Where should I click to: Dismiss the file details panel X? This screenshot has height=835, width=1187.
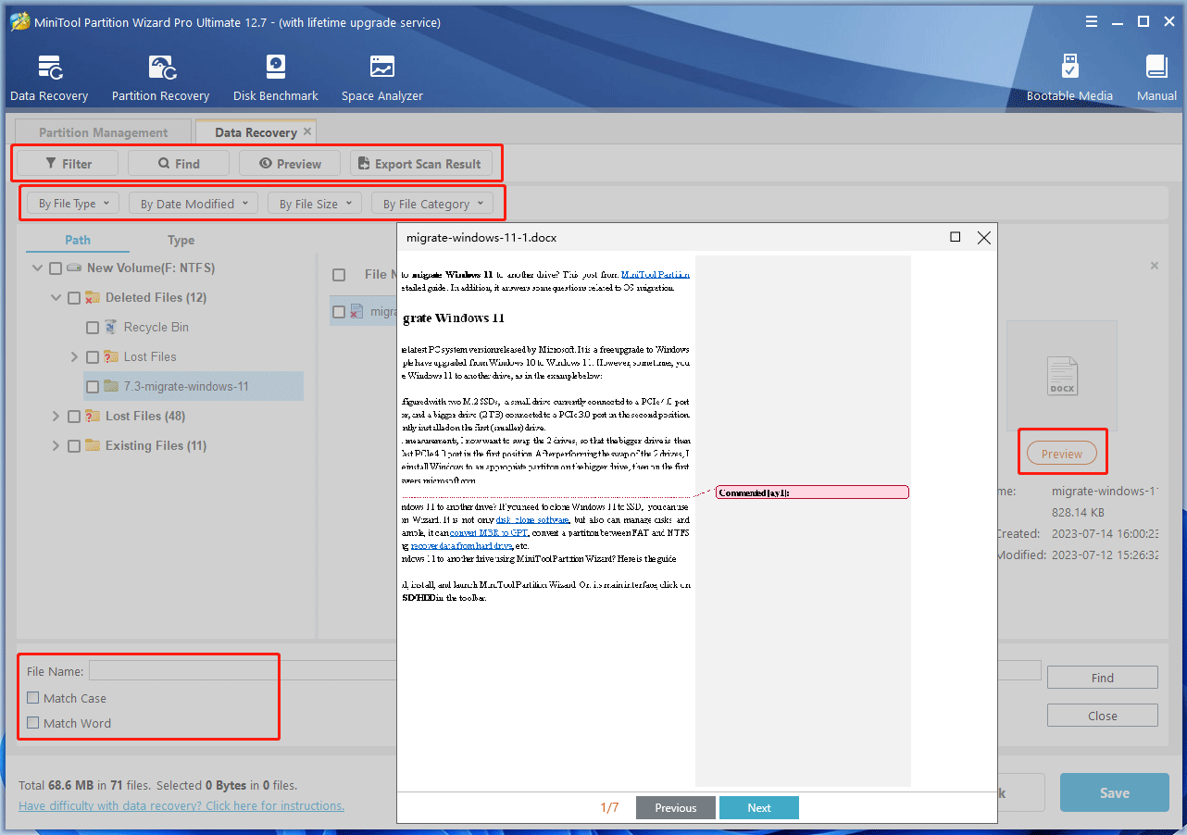(x=1154, y=266)
